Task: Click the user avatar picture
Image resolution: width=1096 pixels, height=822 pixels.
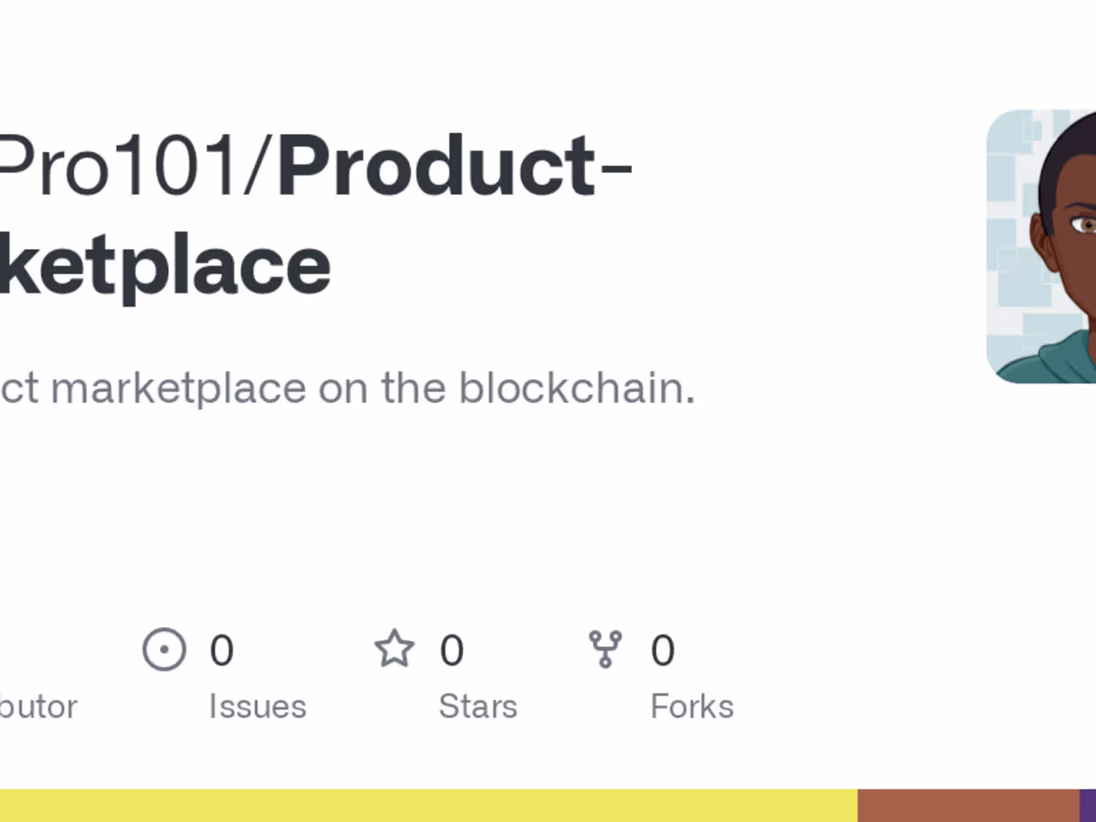Action: click(x=1042, y=246)
